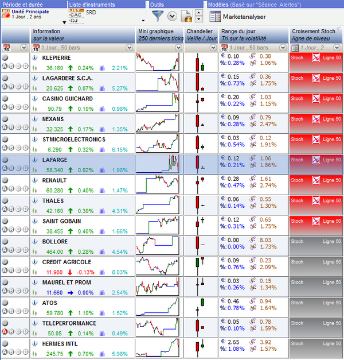The image size is (344, 360).
Task: Click the red Stoch Ligne 50 cell for LAGARDERE
Action: (316, 83)
